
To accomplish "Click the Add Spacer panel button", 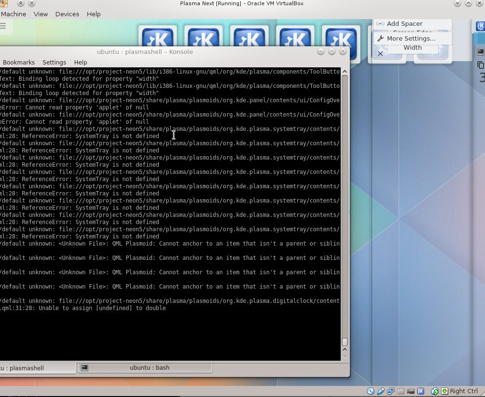I will pyautogui.click(x=413, y=24).
